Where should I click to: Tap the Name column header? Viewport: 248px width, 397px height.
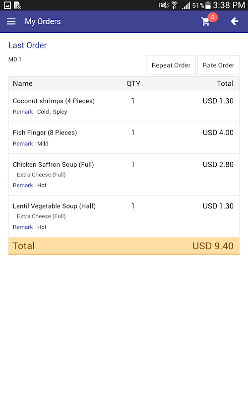coord(23,83)
